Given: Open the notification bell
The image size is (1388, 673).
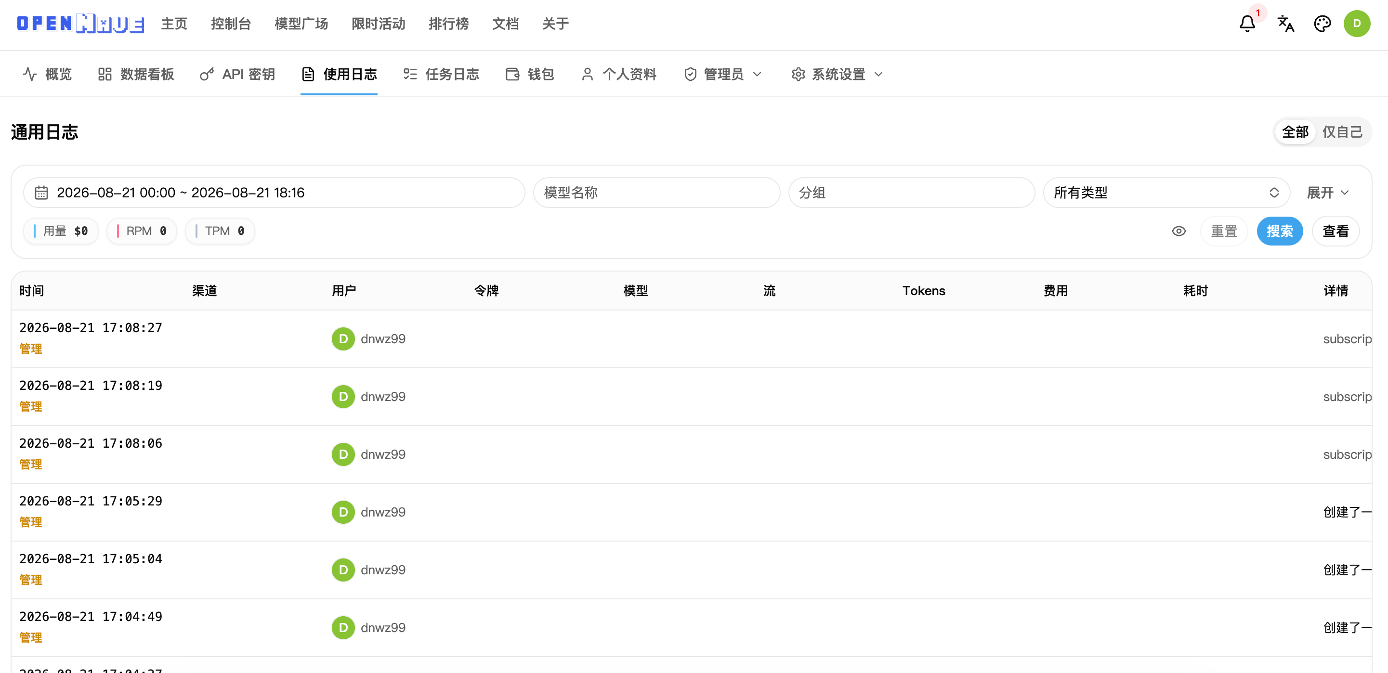Looking at the screenshot, I should coord(1247,24).
